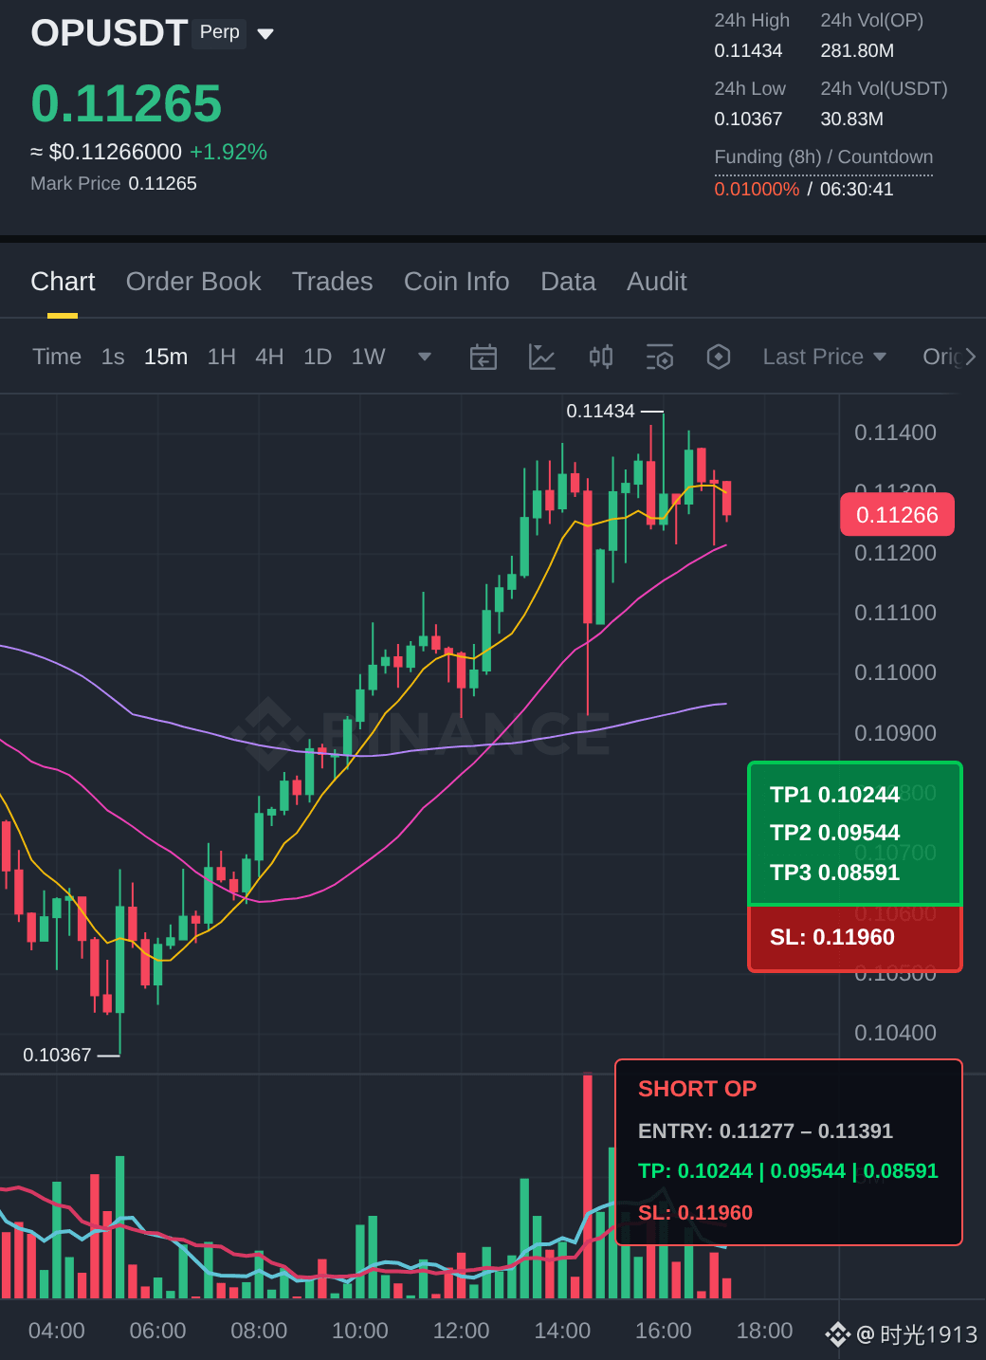
Task: Select the Time line chart option
Action: click(57, 357)
